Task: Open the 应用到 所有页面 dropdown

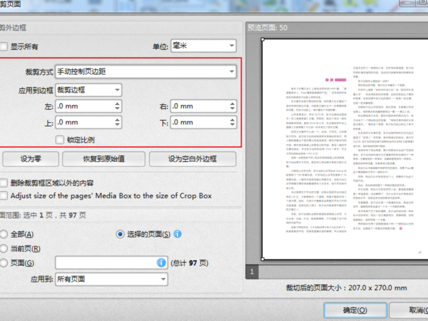Action: pyautogui.click(x=112, y=279)
